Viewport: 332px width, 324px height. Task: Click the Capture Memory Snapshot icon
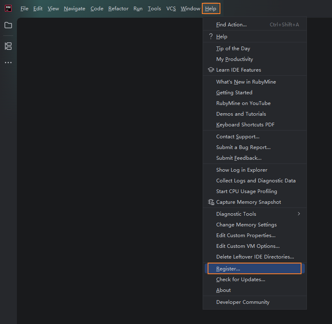(211, 202)
